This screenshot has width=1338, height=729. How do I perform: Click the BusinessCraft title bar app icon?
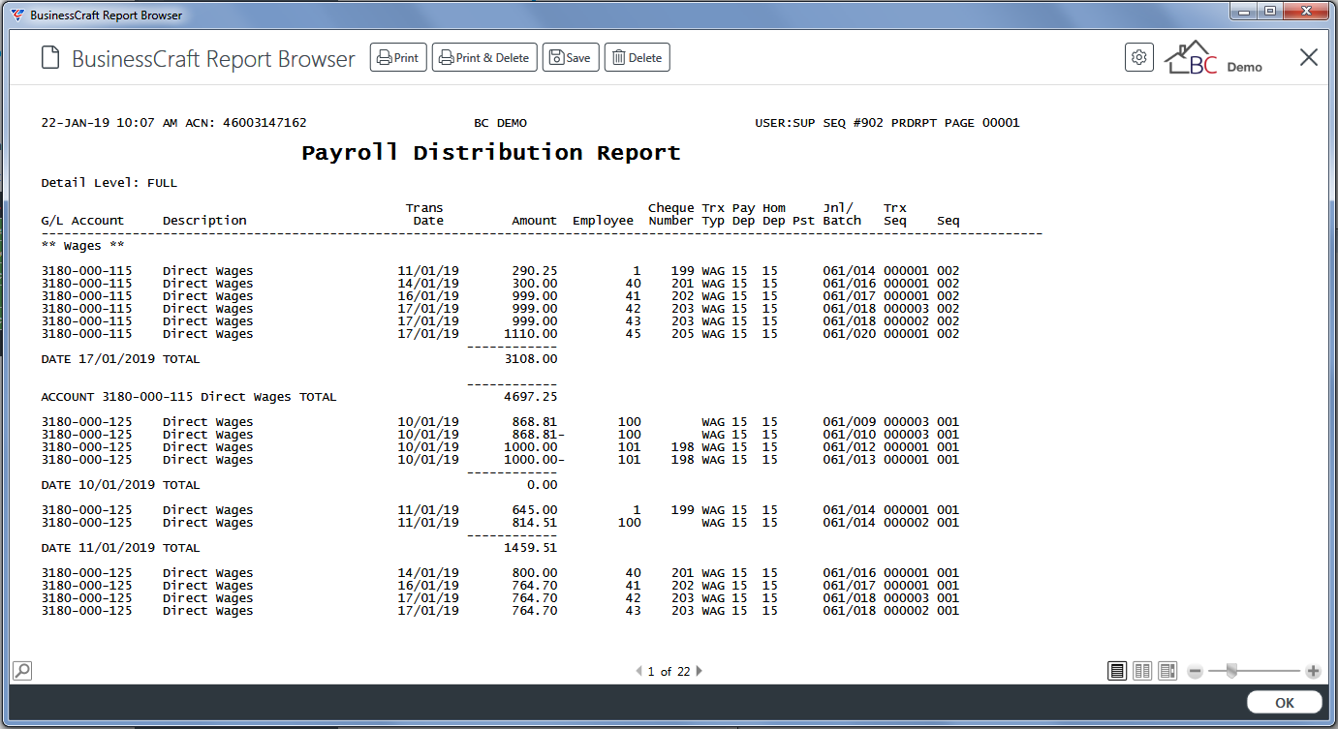(16, 15)
